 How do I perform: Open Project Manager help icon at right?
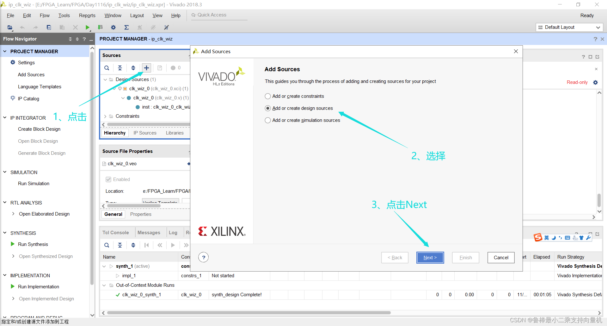coord(595,39)
